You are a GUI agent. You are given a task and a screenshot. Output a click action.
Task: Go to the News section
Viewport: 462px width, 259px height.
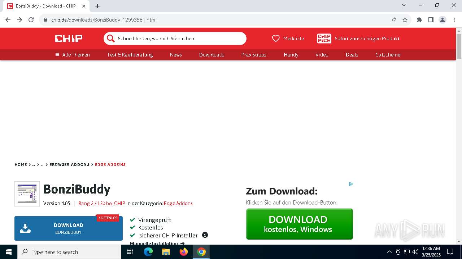[176, 55]
